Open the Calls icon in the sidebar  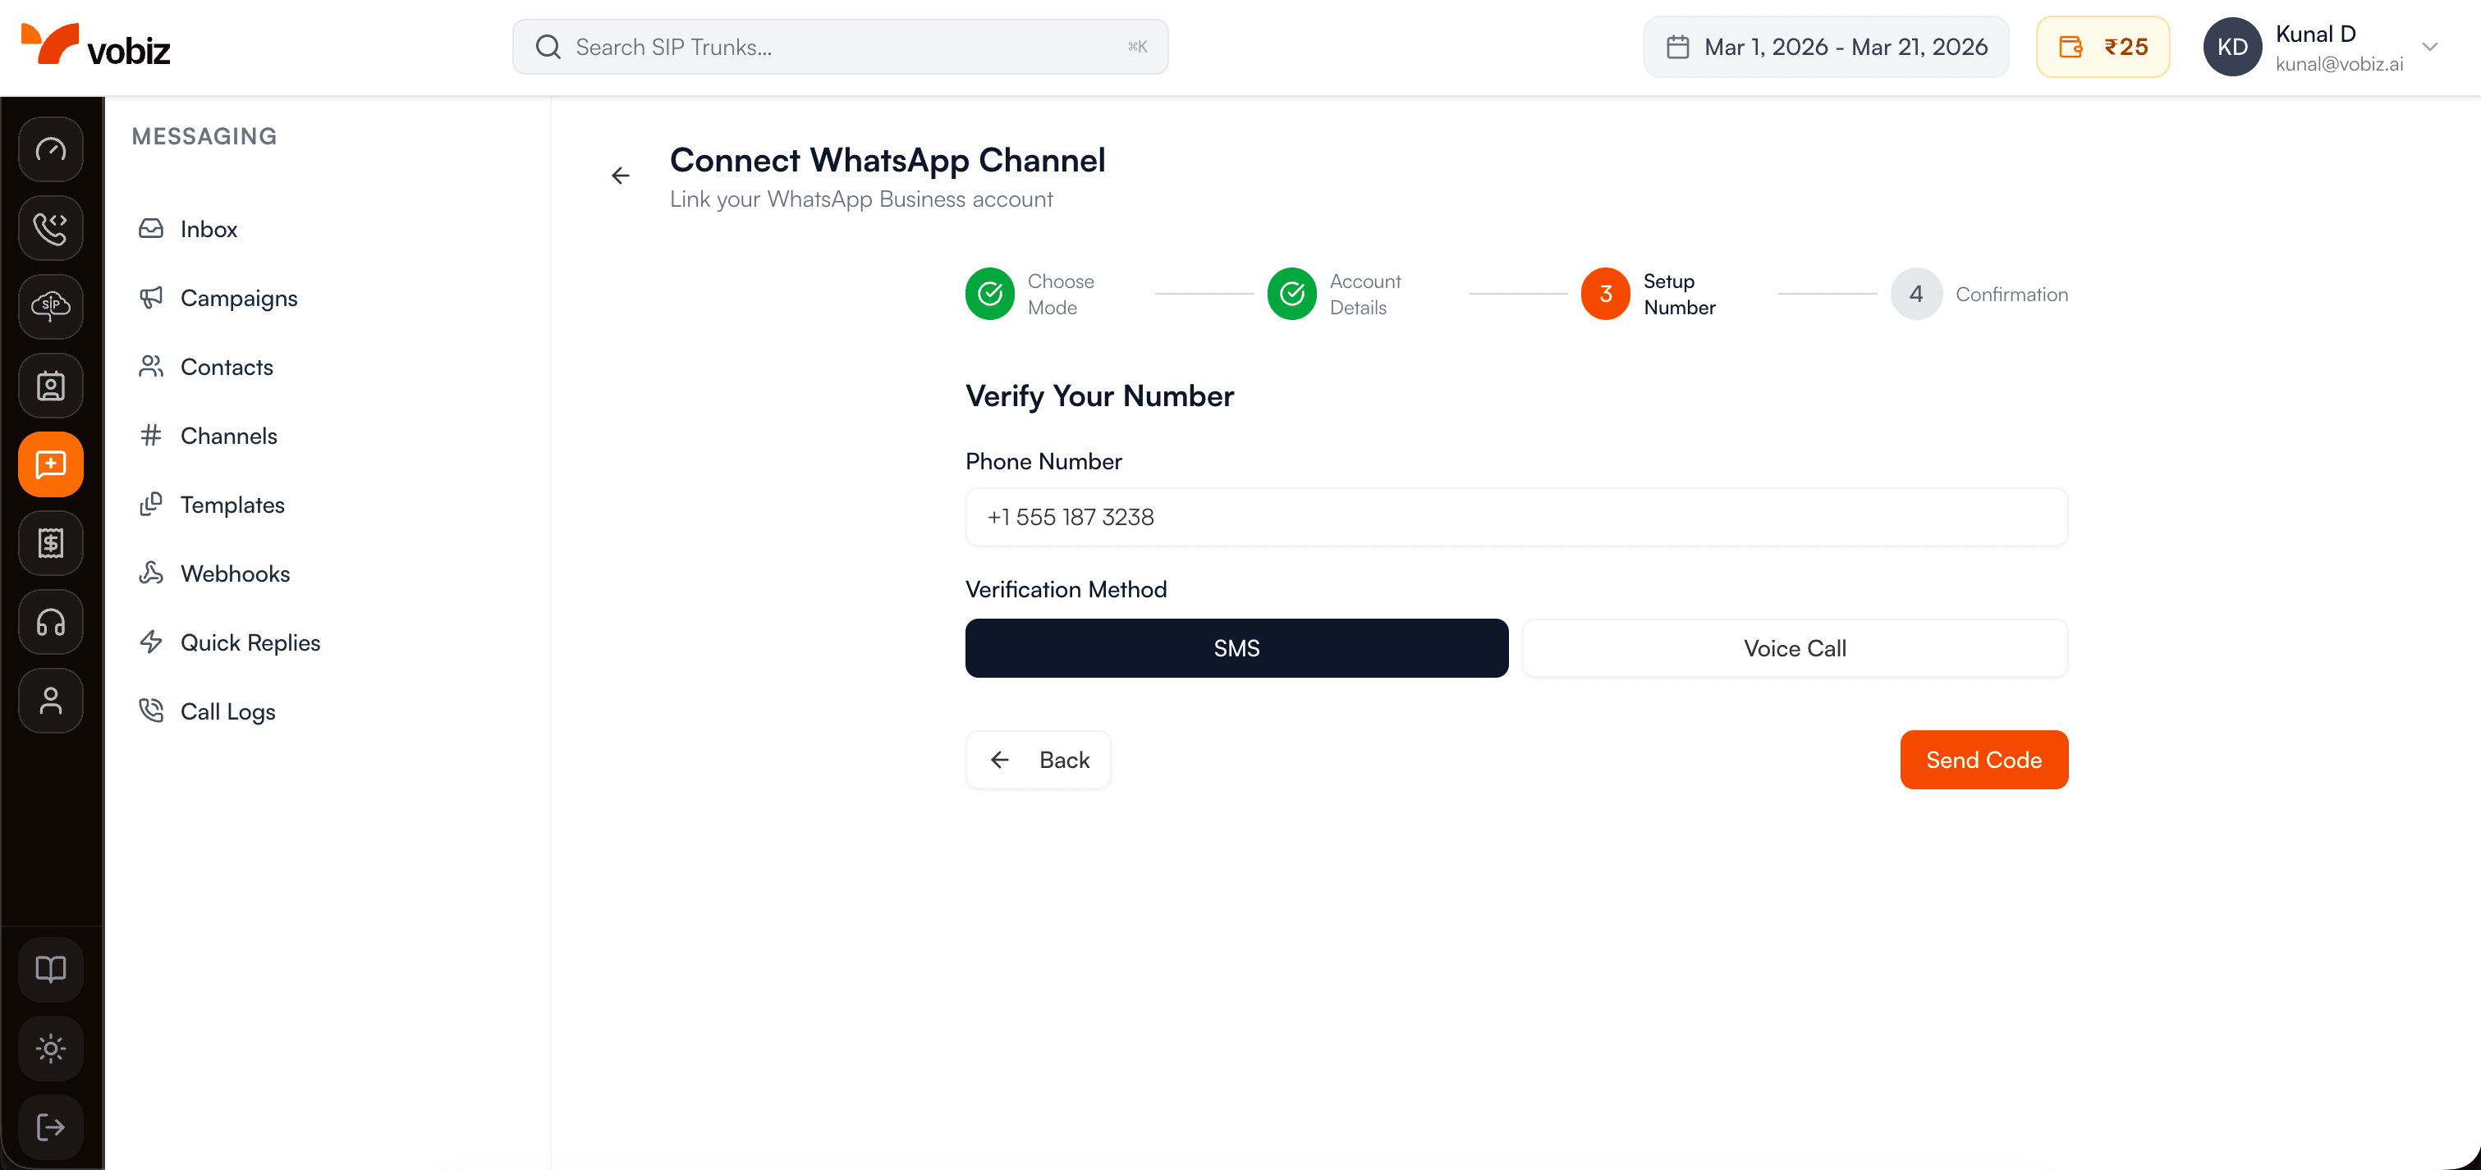click(50, 228)
